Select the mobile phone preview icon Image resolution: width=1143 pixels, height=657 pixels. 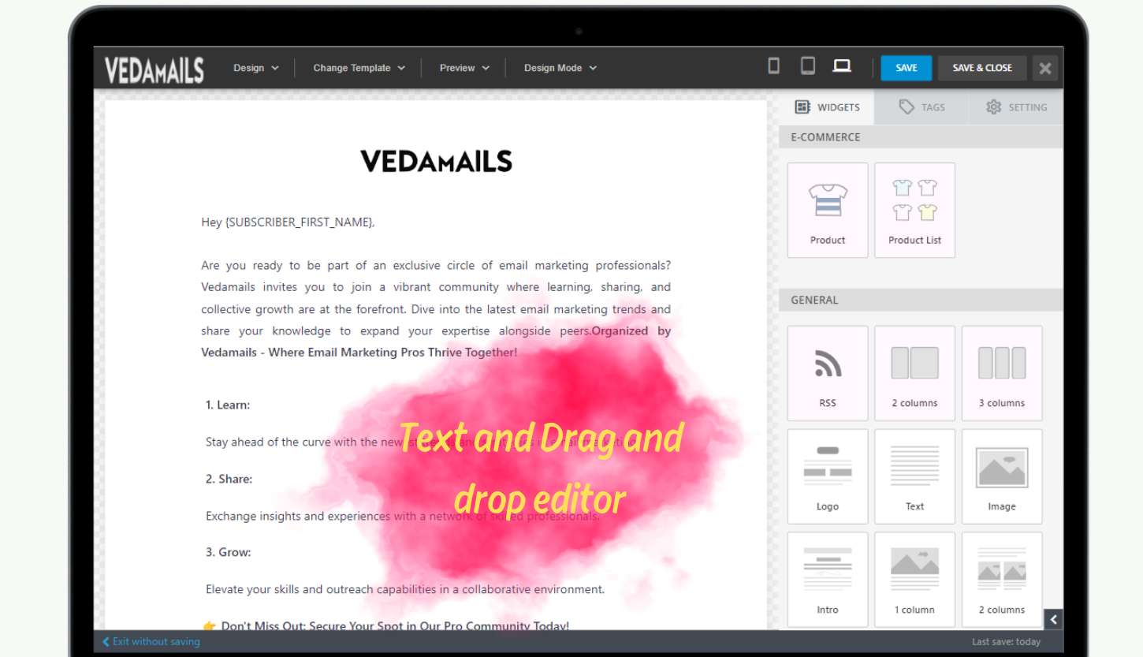point(773,66)
